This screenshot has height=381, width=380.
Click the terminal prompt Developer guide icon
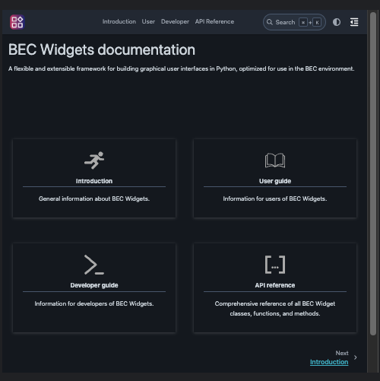click(x=94, y=265)
